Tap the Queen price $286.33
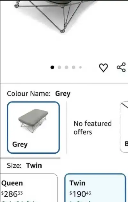Screen dimensions: 128x202 pyautogui.click(x=12, y=194)
